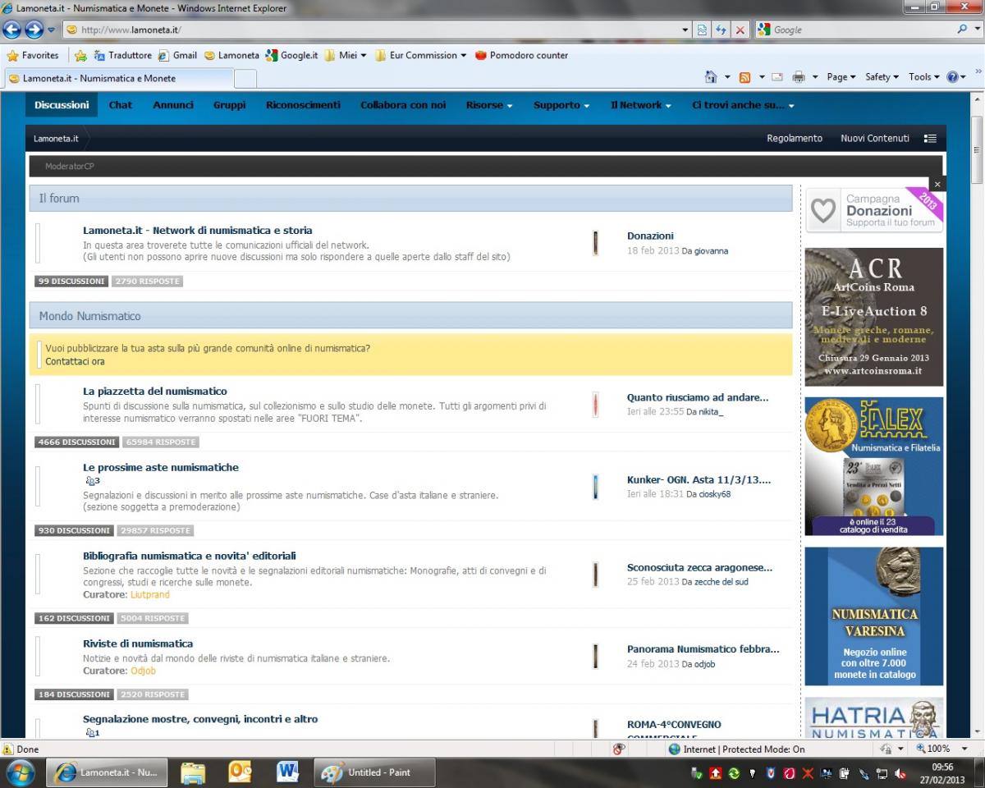Open the Eur Commission favorites folder
The width and height of the screenshot is (985, 788).
click(420, 56)
